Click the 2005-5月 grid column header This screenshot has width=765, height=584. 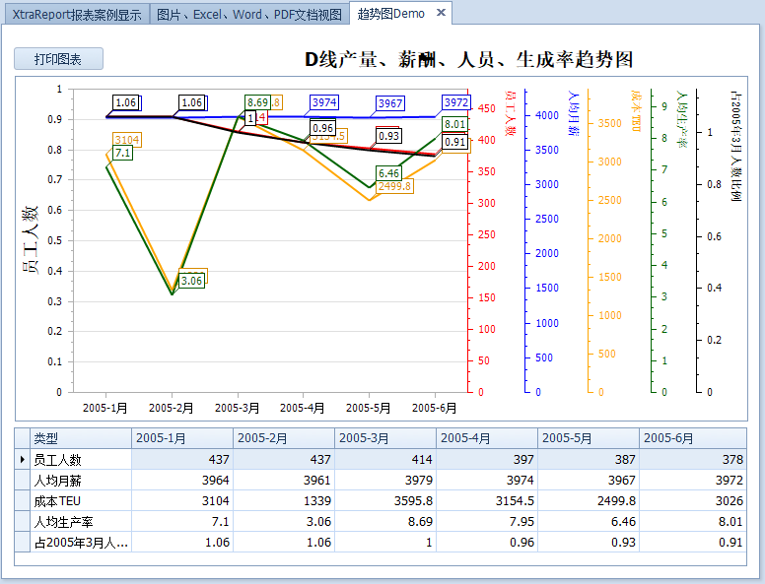589,438
